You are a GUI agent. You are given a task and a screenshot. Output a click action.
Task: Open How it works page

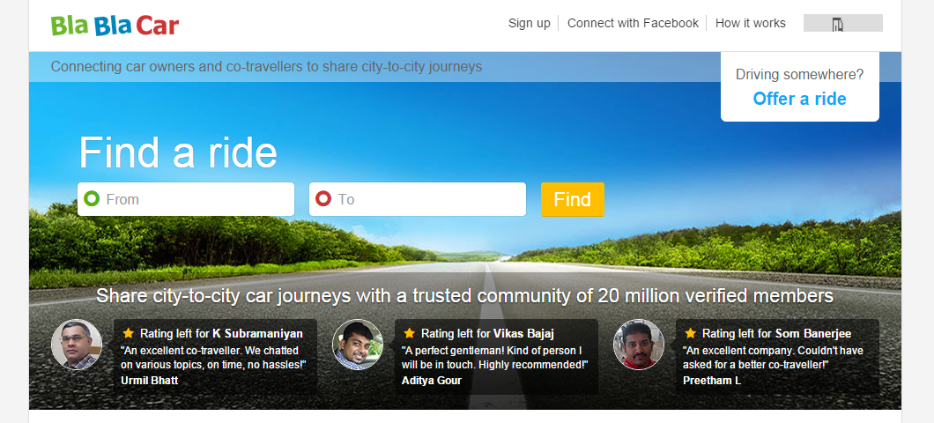[750, 23]
